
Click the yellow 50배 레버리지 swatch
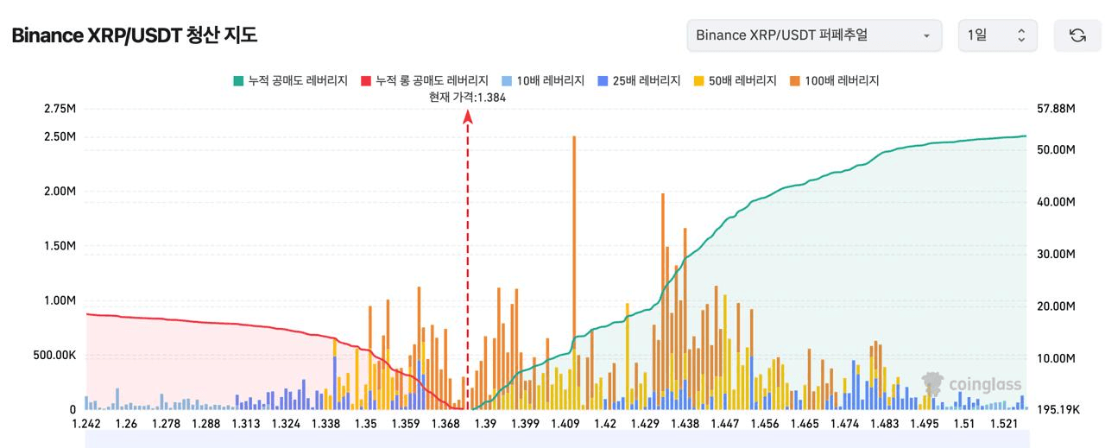698,81
